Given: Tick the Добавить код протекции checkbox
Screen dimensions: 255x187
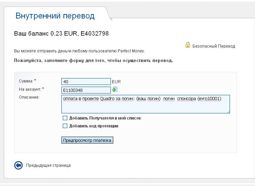Looking at the screenshot, I should coord(65,126).
